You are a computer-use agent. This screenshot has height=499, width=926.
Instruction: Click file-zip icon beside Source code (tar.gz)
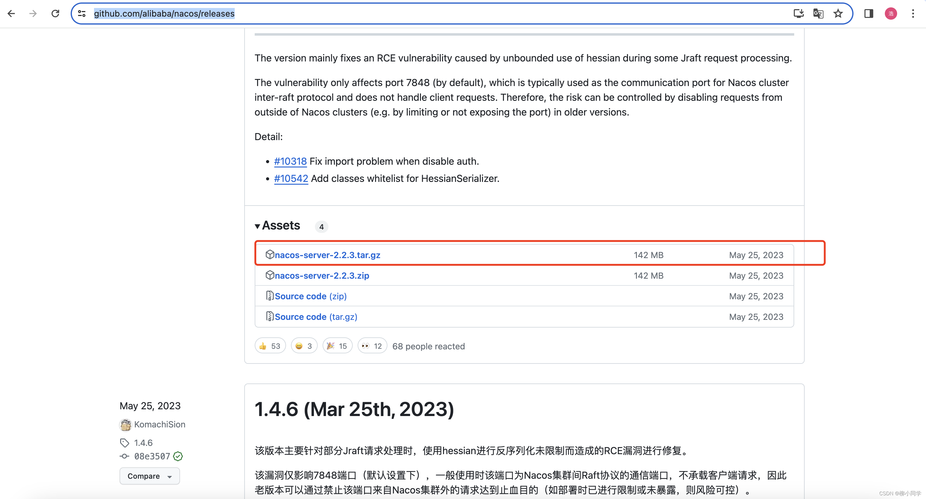[270, 316]
